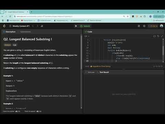165x124 pixels.
Task: Open the All Bookmarks folder
Action: (158, 20)
